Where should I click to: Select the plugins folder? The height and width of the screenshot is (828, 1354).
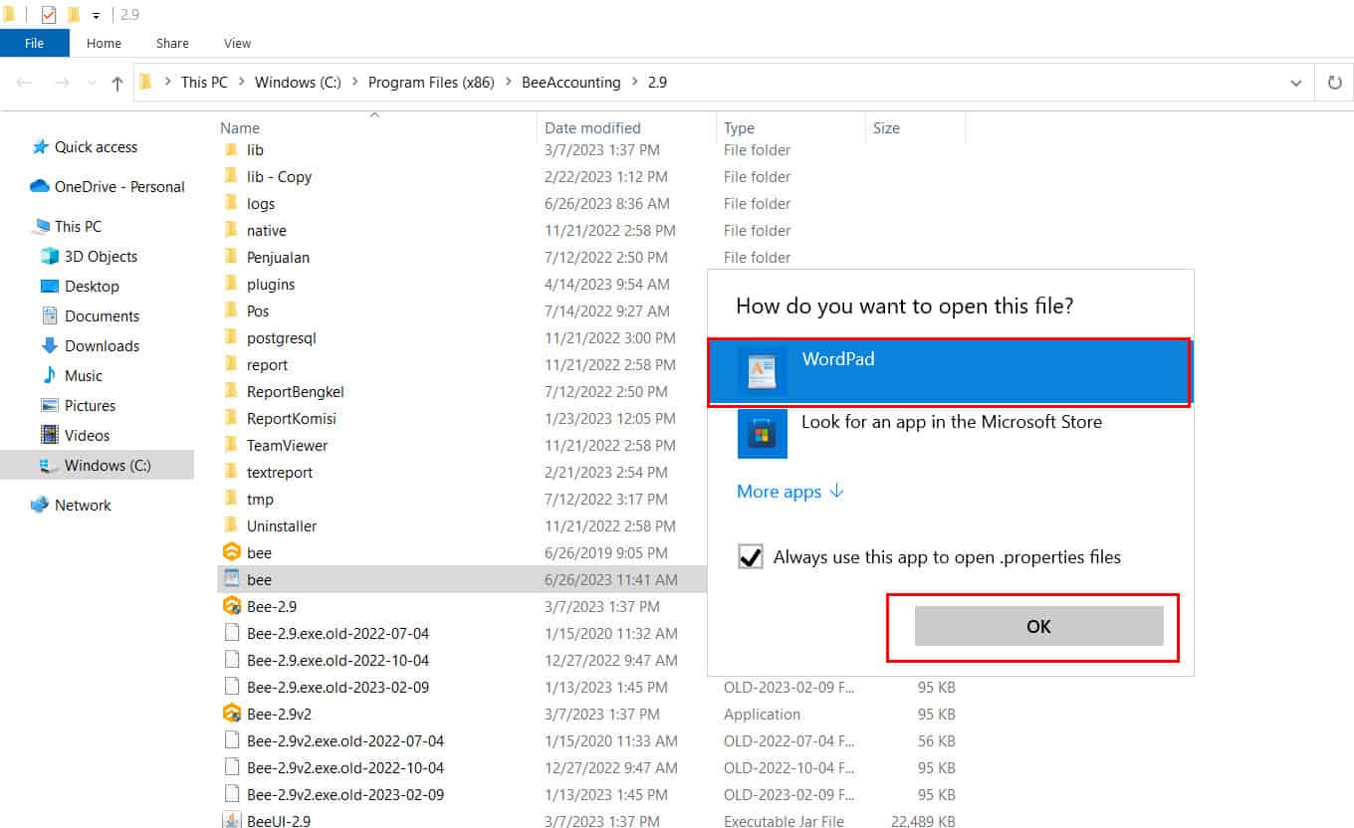point(271,285)
